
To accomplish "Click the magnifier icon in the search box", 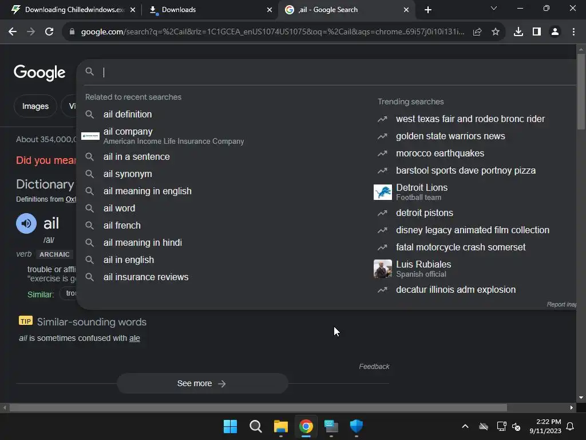I will pyautogui.click(x=90, y=72).
